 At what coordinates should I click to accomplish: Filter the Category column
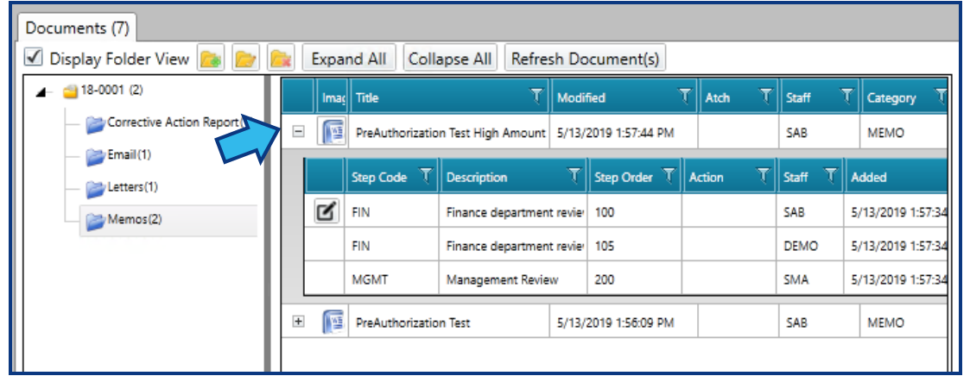pyautogui.click(x=941, y=97)
